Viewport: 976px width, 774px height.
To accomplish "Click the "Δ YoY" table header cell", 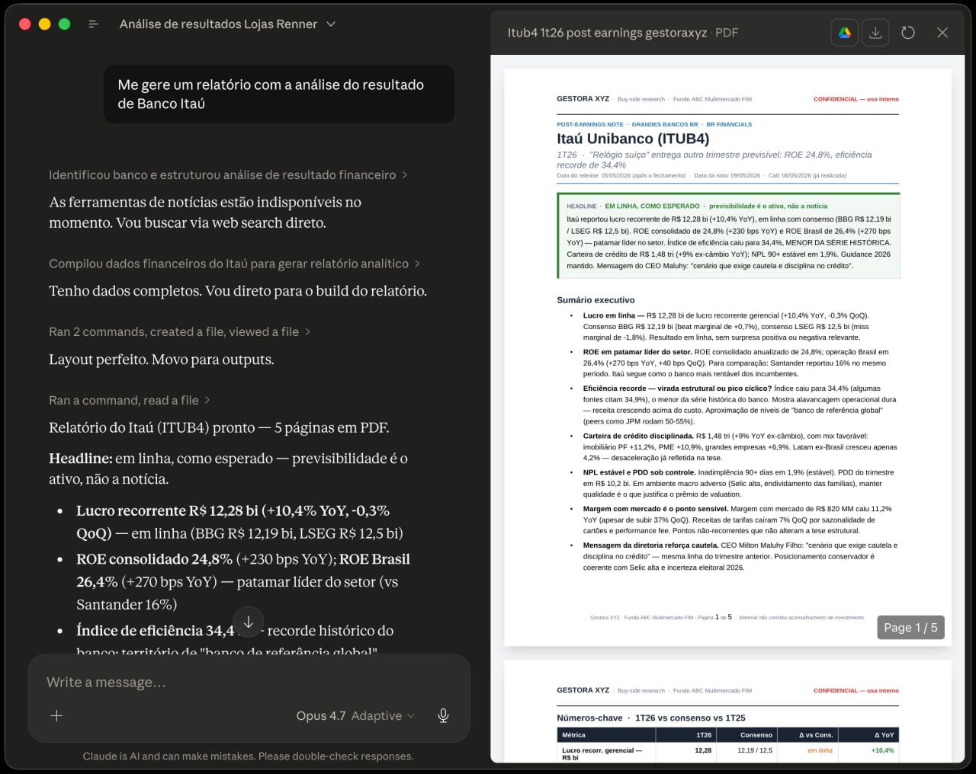I will 869,735.
